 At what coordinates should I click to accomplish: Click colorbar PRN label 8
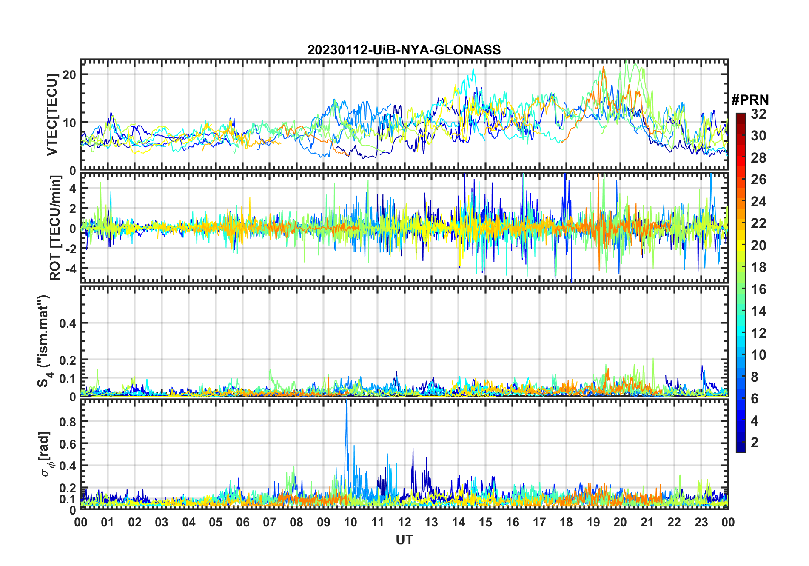point(755,377)
